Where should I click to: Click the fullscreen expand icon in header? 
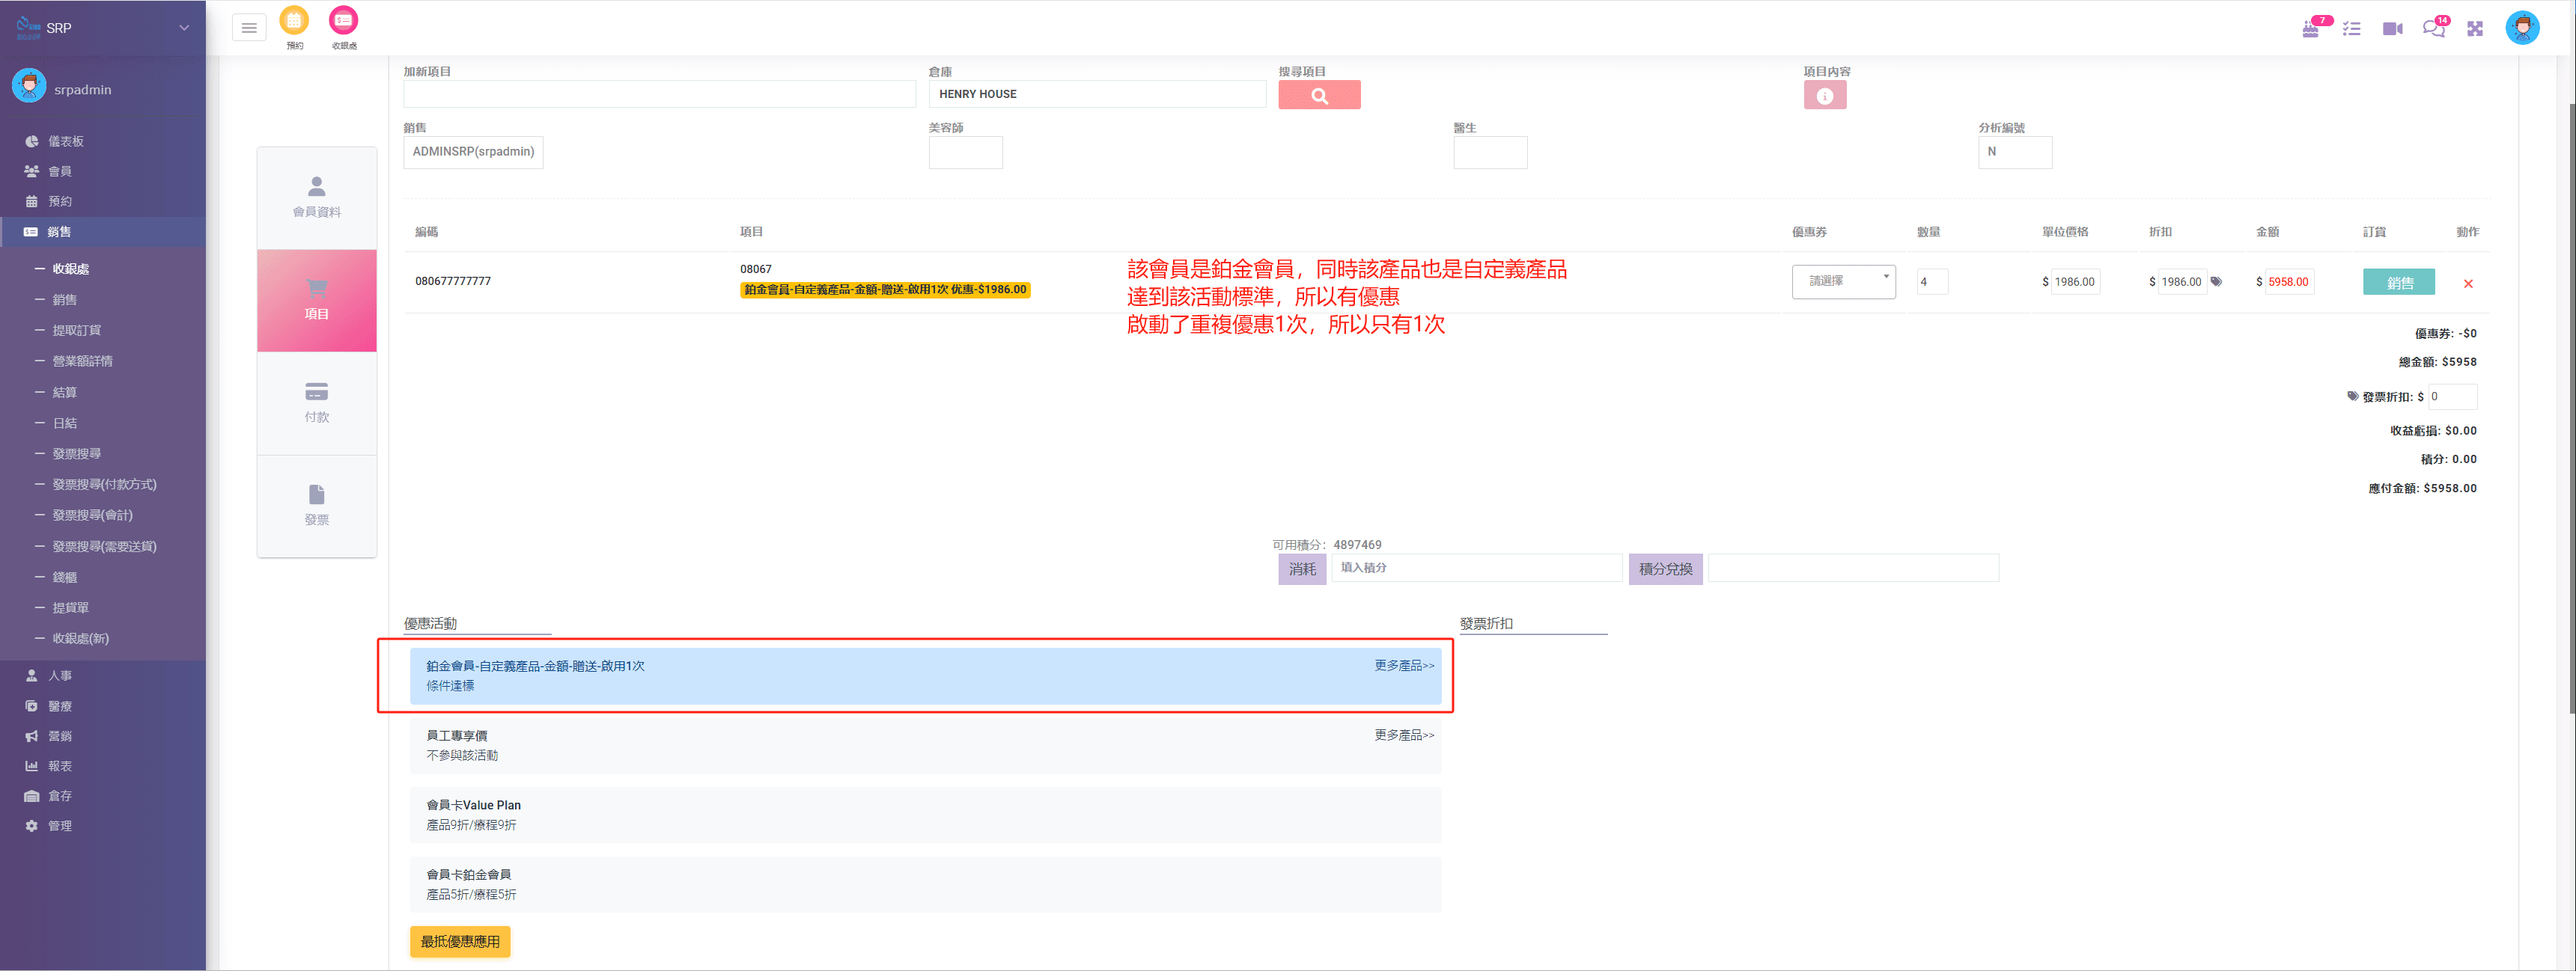click(2474, 29)
